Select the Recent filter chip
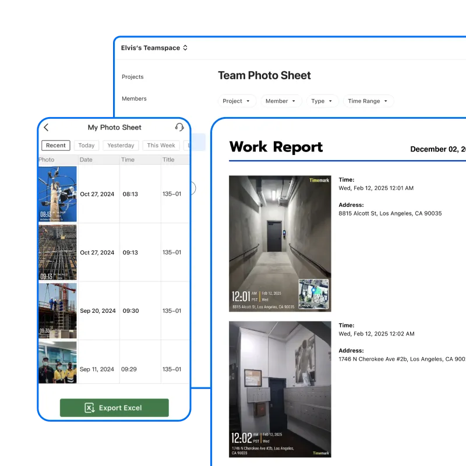The height and width of the screenshot is (466, 466). click(x=55, y=145)
